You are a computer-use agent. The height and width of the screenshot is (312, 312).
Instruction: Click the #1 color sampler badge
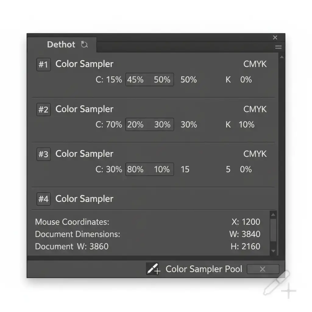click(x=43, y=65)
